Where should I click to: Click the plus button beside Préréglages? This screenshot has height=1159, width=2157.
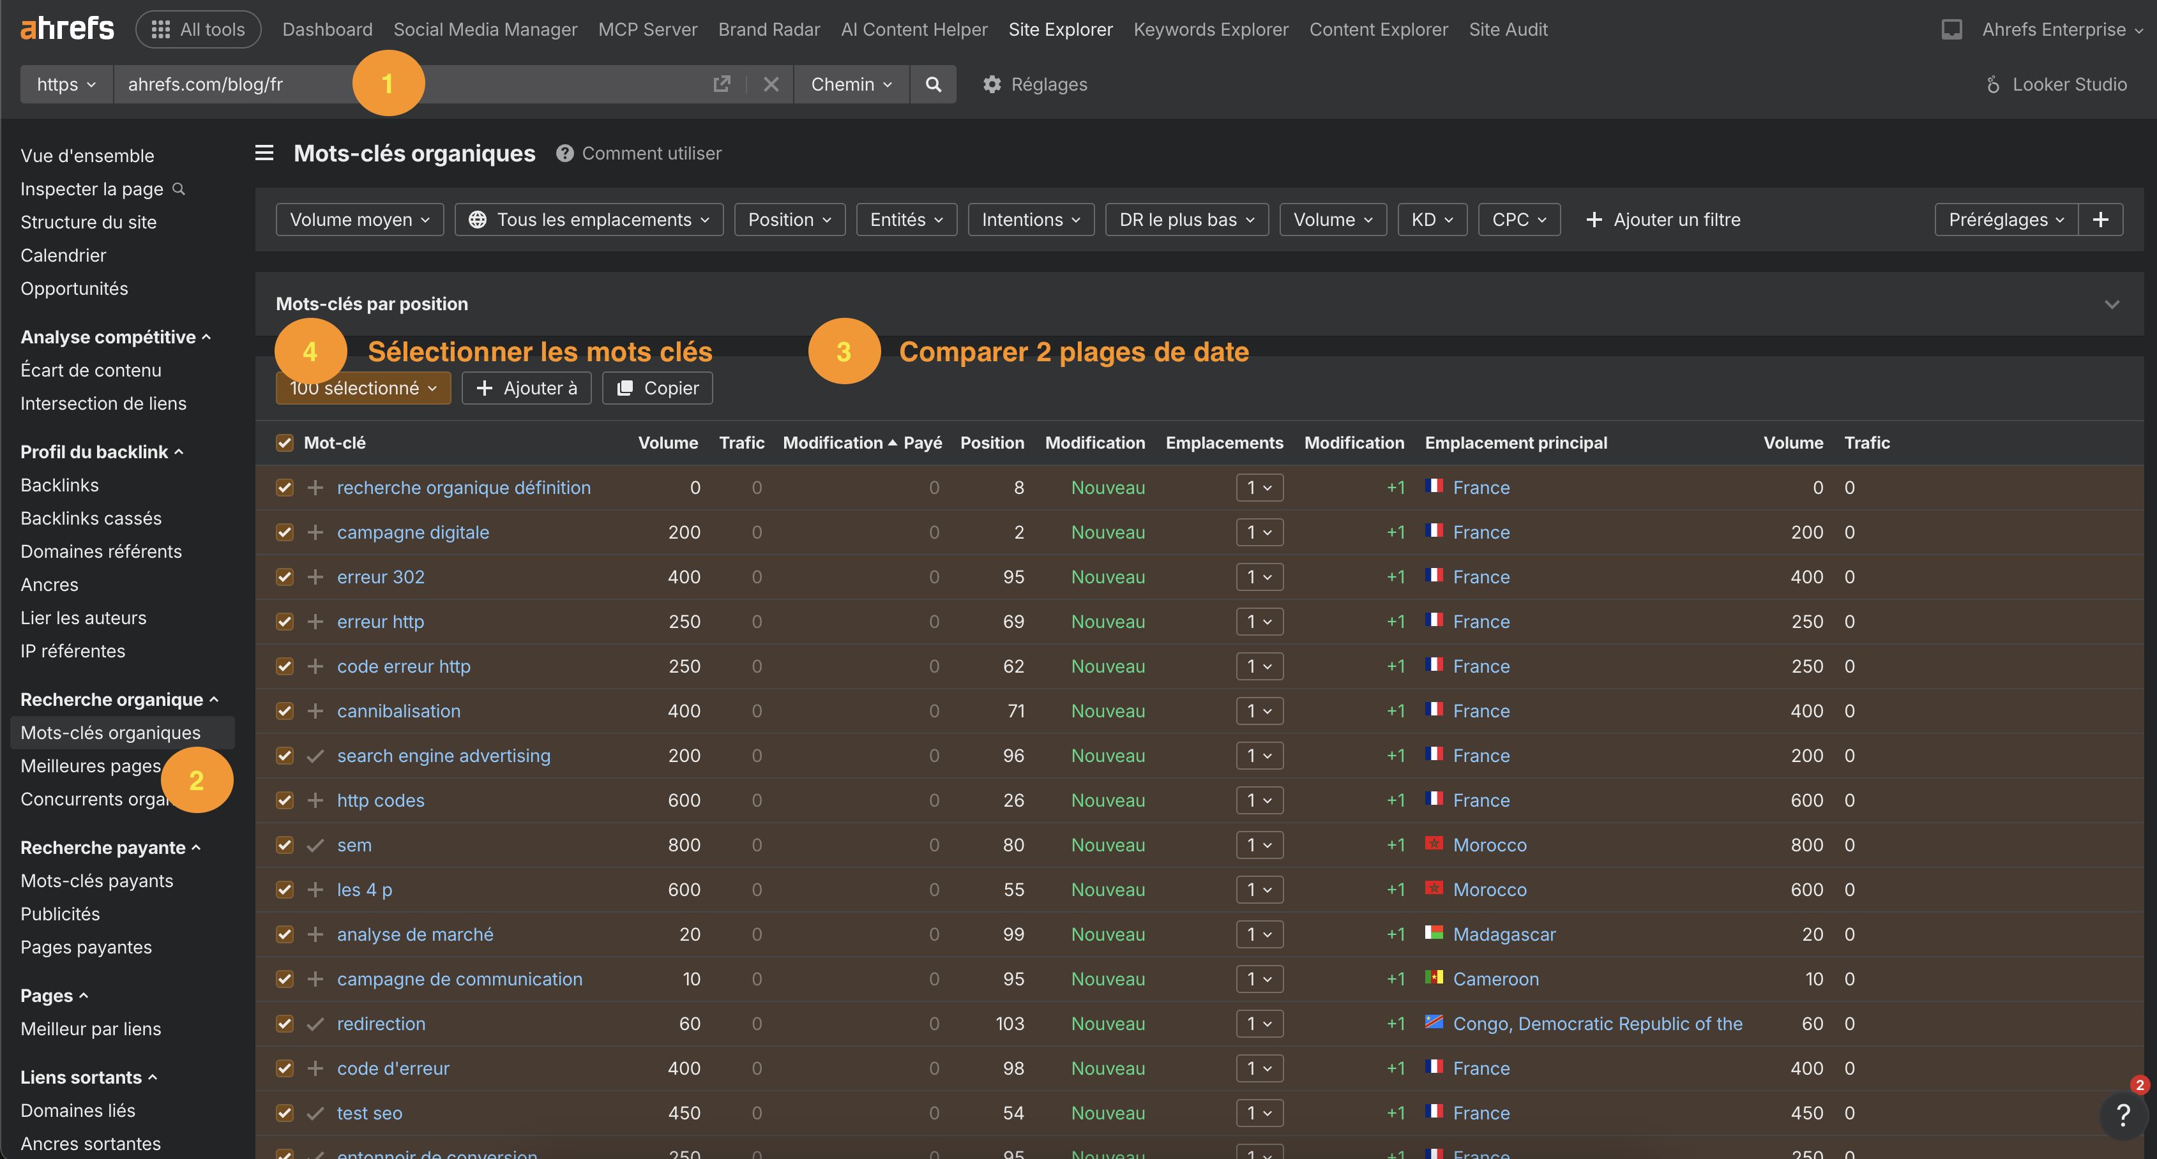[2100, 220]
